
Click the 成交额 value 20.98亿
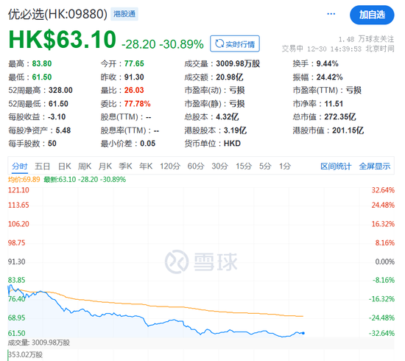(x=230, y=77)
